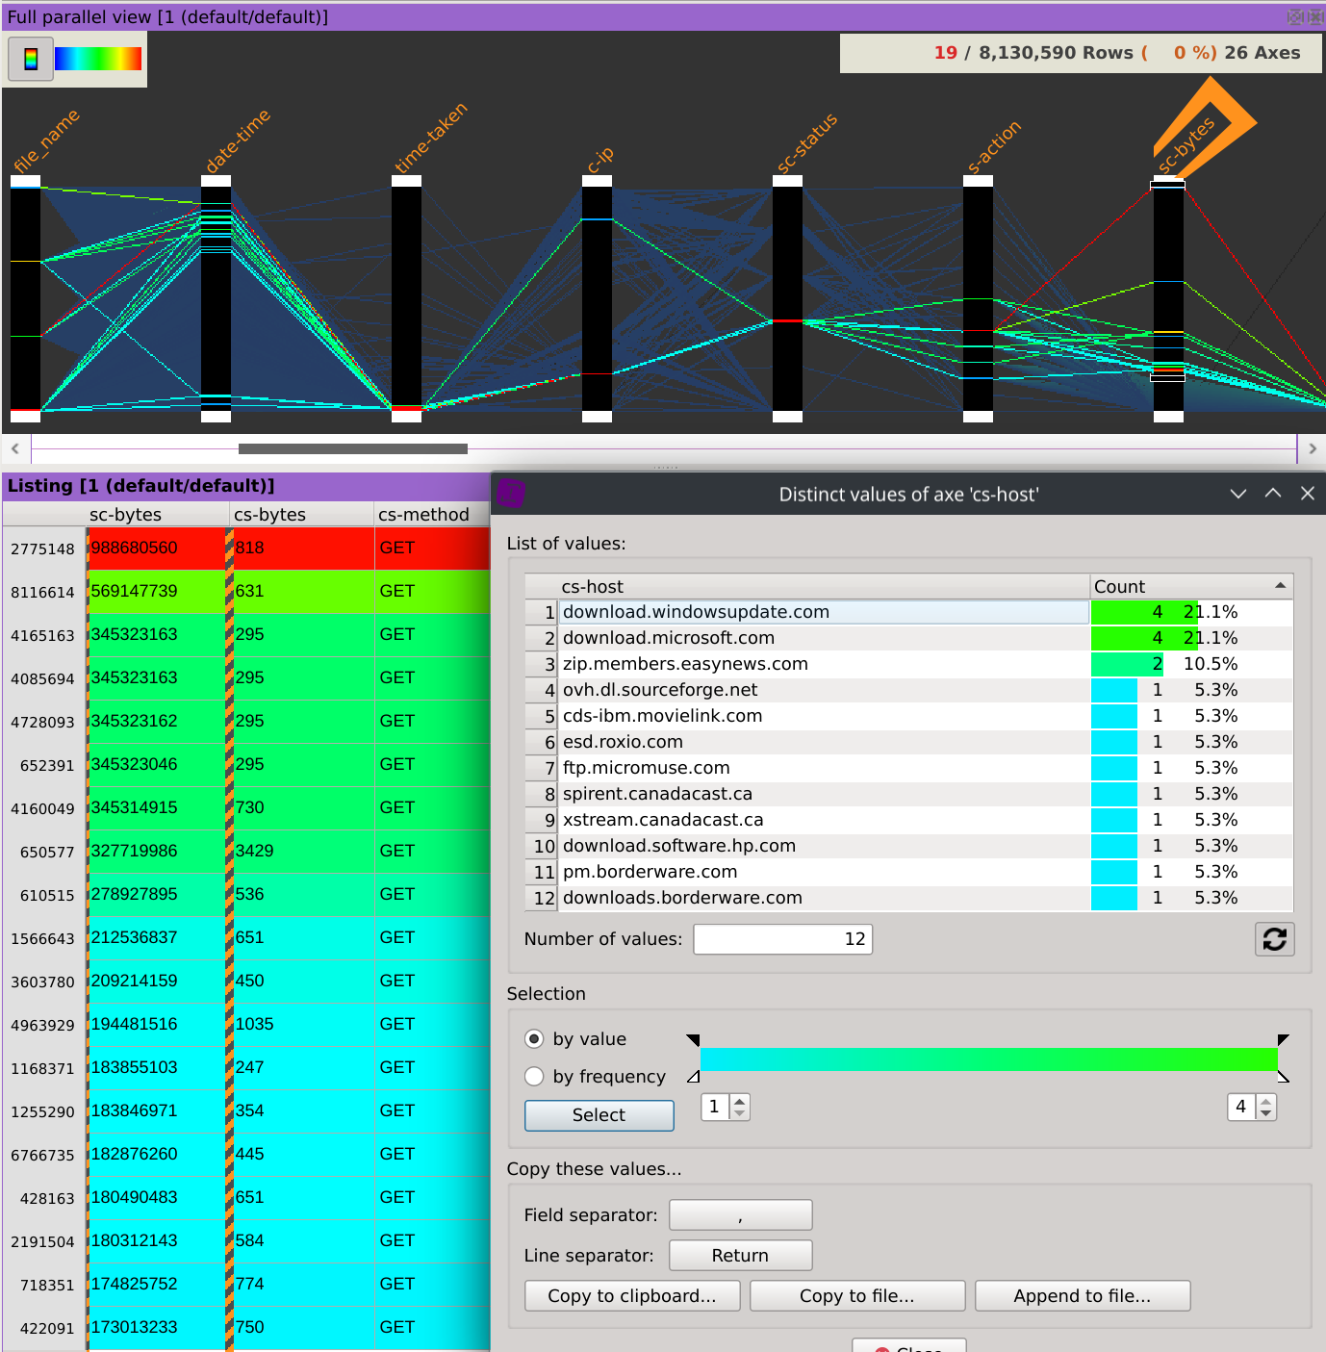Screen dimensions: 1326x1352
Task: Click the refresh distinct values icon
Action: 1274,939
